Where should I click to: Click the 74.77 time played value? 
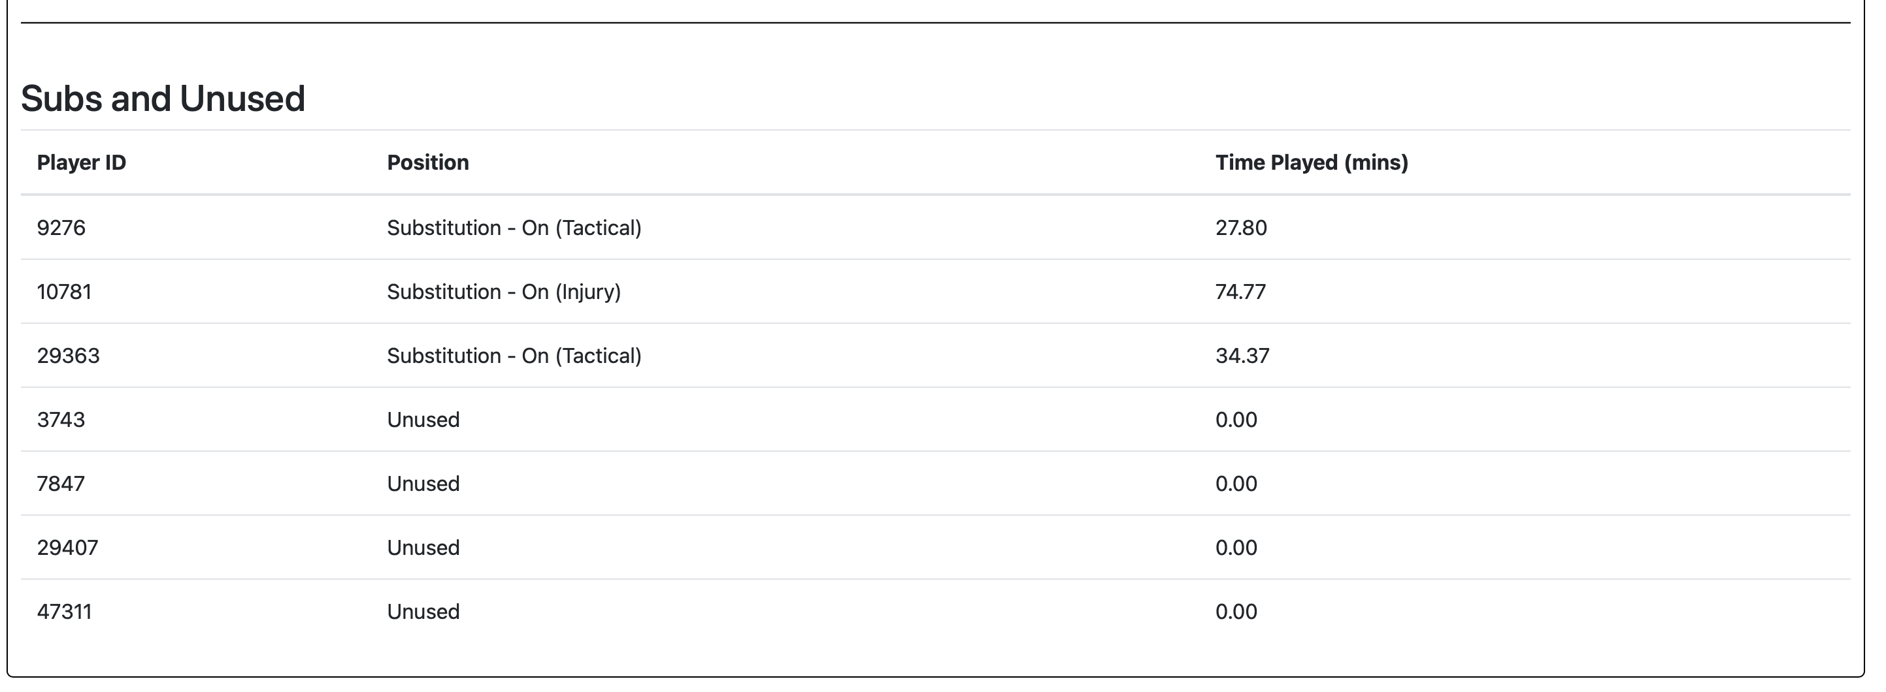pos(1240,292)
